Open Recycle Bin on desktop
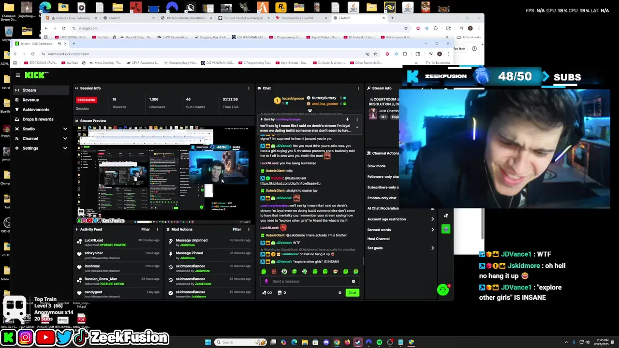This screenshot has height=348, width=619. point(9,31)
